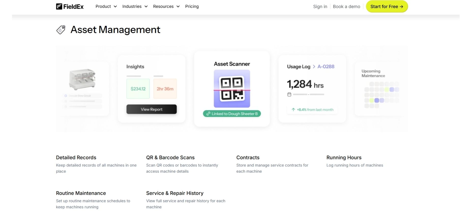Click the Asset Scanner card title
Image resolution: width=473 pixels, height=211 pixels.
(232, 64)
